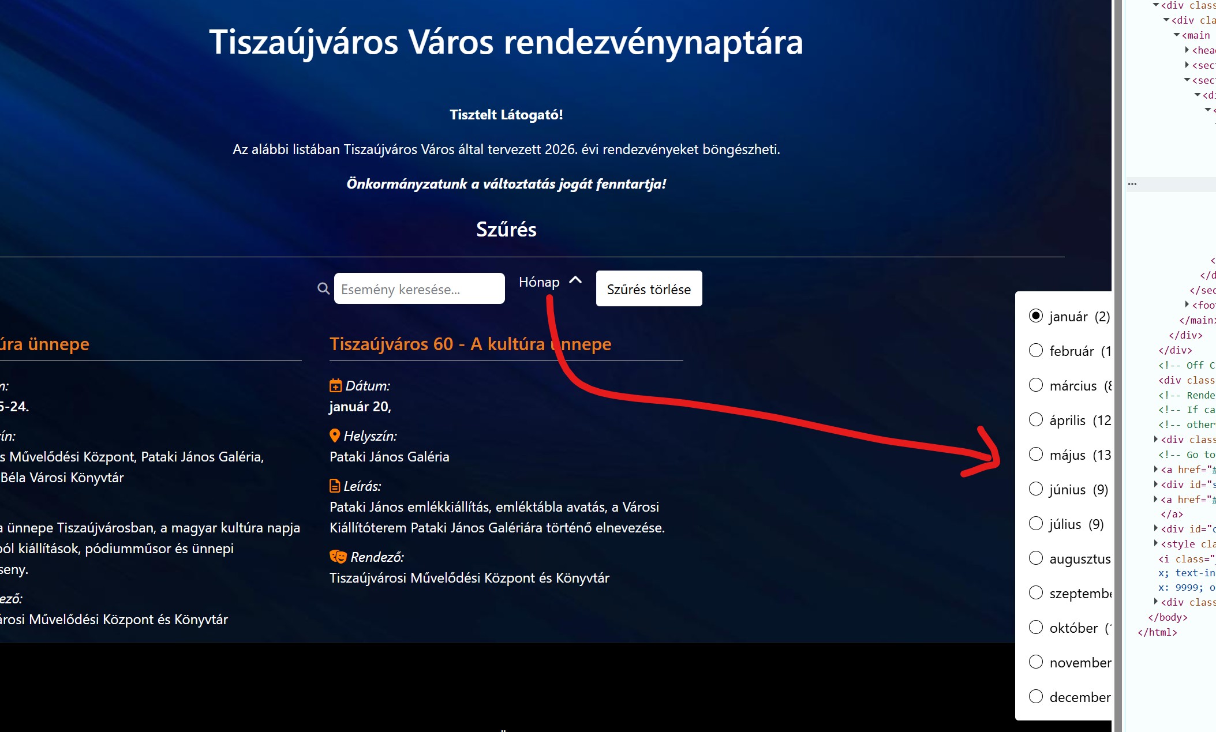The width and height of the screenshot is (1216, 732).
Task: Click the Esemény keresése search field
Action: [419, 288]
